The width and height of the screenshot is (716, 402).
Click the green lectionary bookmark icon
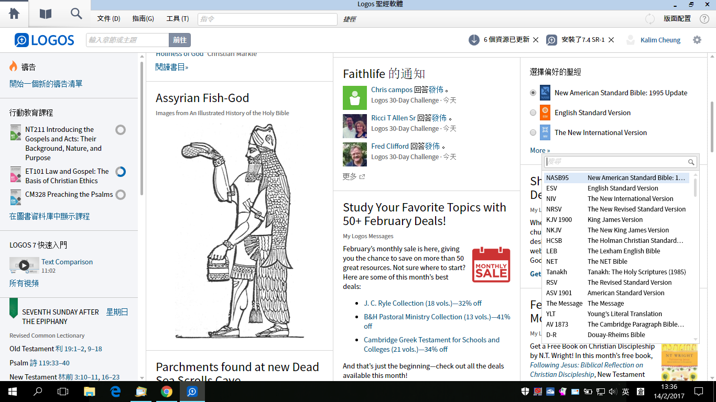click(14, 308)
